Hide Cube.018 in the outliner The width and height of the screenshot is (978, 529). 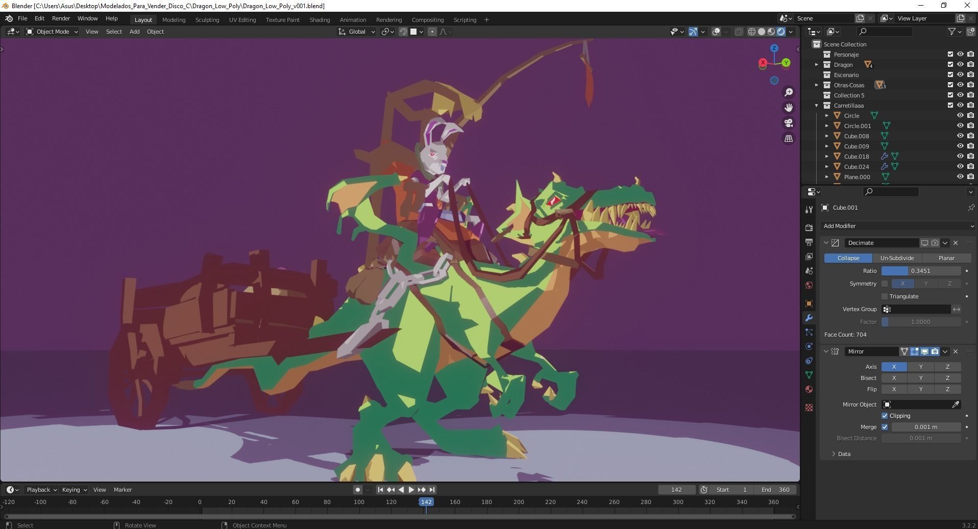(x=960, y=157)
